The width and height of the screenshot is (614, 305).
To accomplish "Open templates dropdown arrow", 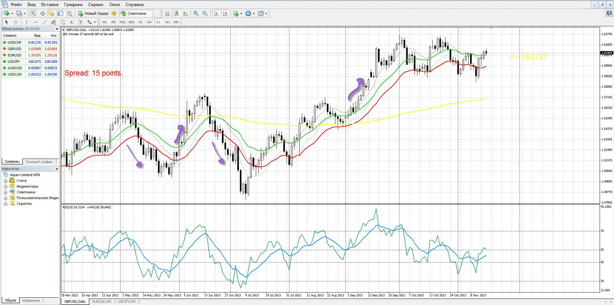I will point(266,13).
